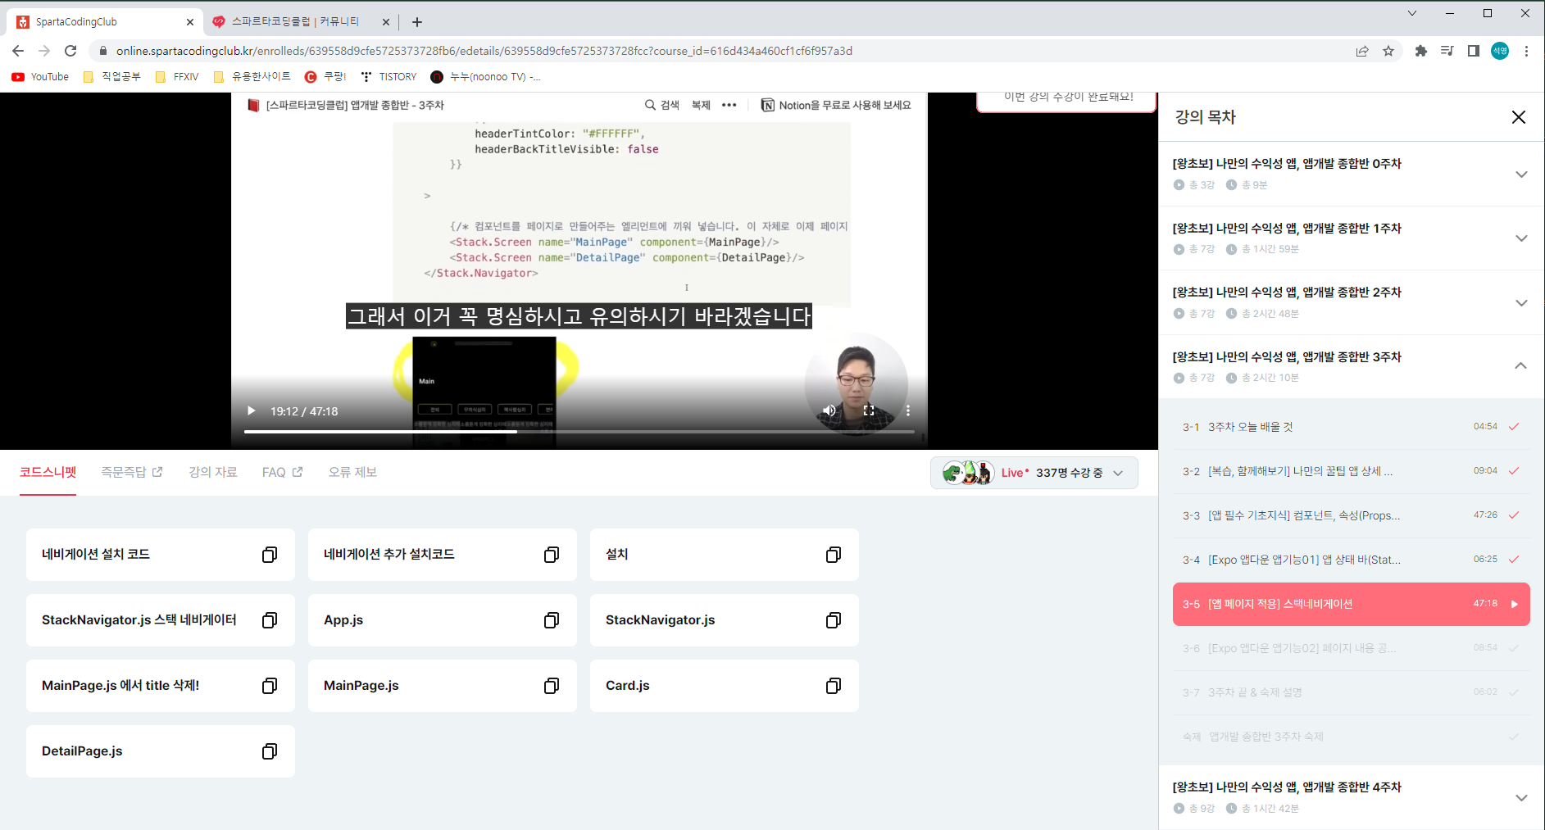Close the 강의 목차 panel
The width and height of the screenshot is (1545, 830).
click(1518, 117)
